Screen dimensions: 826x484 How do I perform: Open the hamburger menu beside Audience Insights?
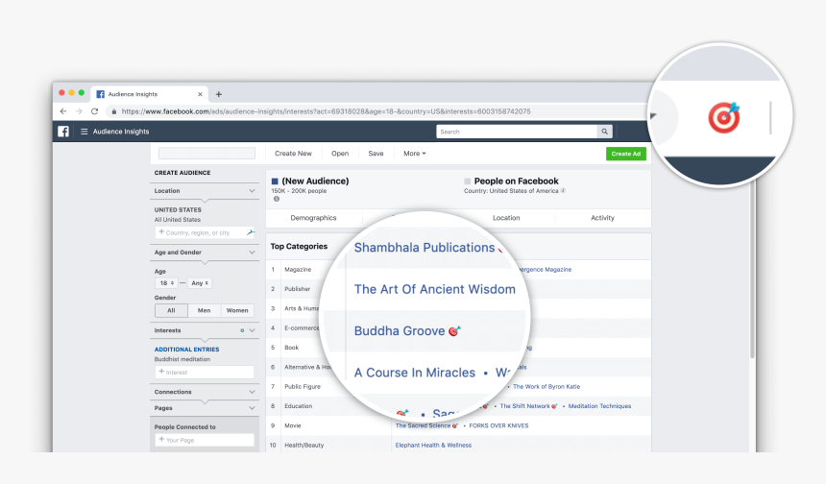click(x=84, y=132)
